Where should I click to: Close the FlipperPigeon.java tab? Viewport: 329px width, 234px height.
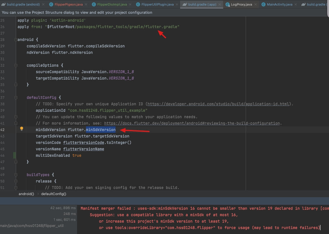[86, 5]
